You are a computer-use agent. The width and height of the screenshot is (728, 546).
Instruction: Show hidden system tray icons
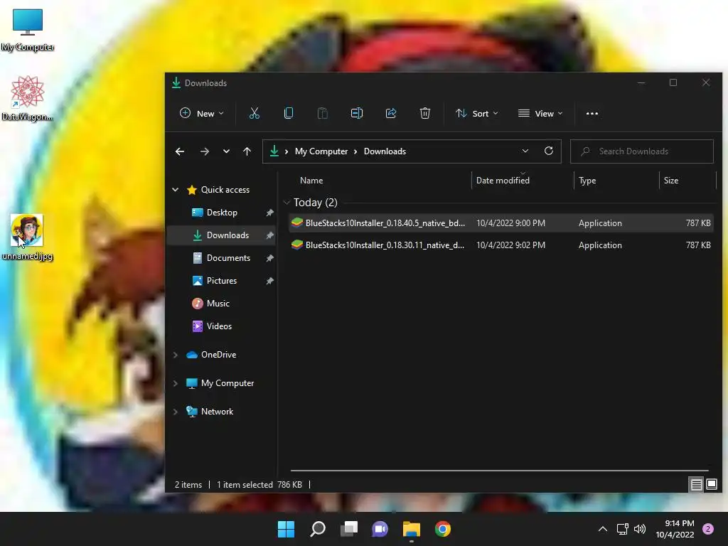pos(603,529)
